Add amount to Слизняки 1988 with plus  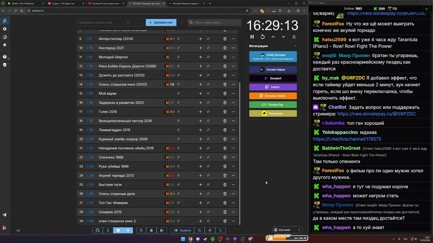click(x=201, y=157)
